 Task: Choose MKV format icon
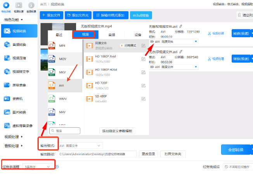52,72
